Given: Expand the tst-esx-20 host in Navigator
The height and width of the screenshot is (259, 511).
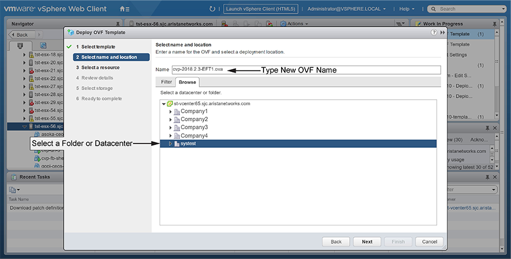Looking at the screenshot, I should (24, 62).
